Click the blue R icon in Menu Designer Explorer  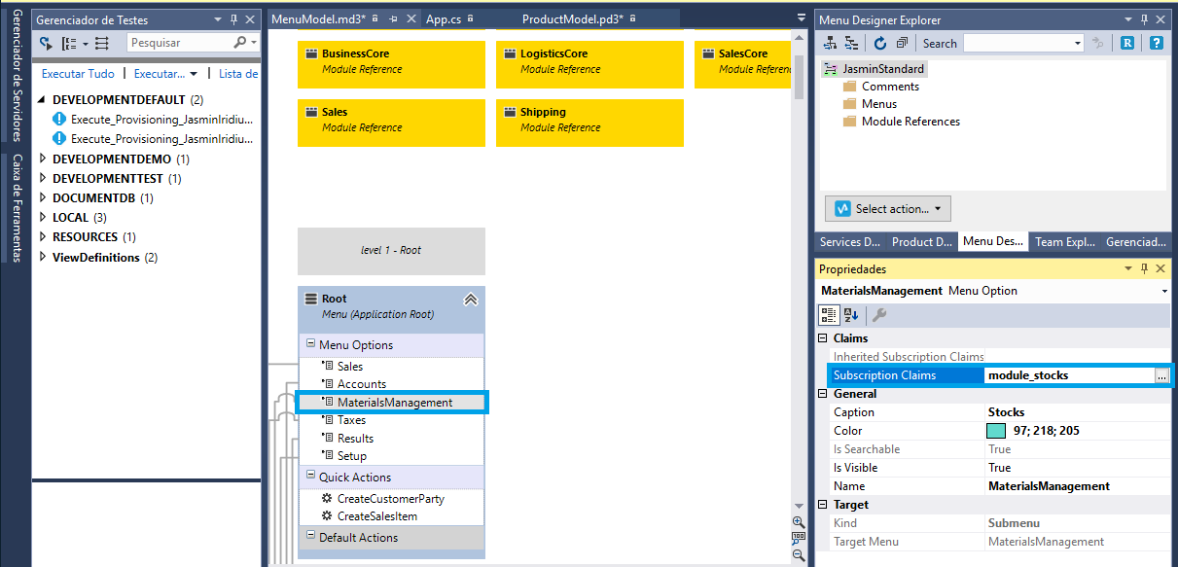point(1127,43)
